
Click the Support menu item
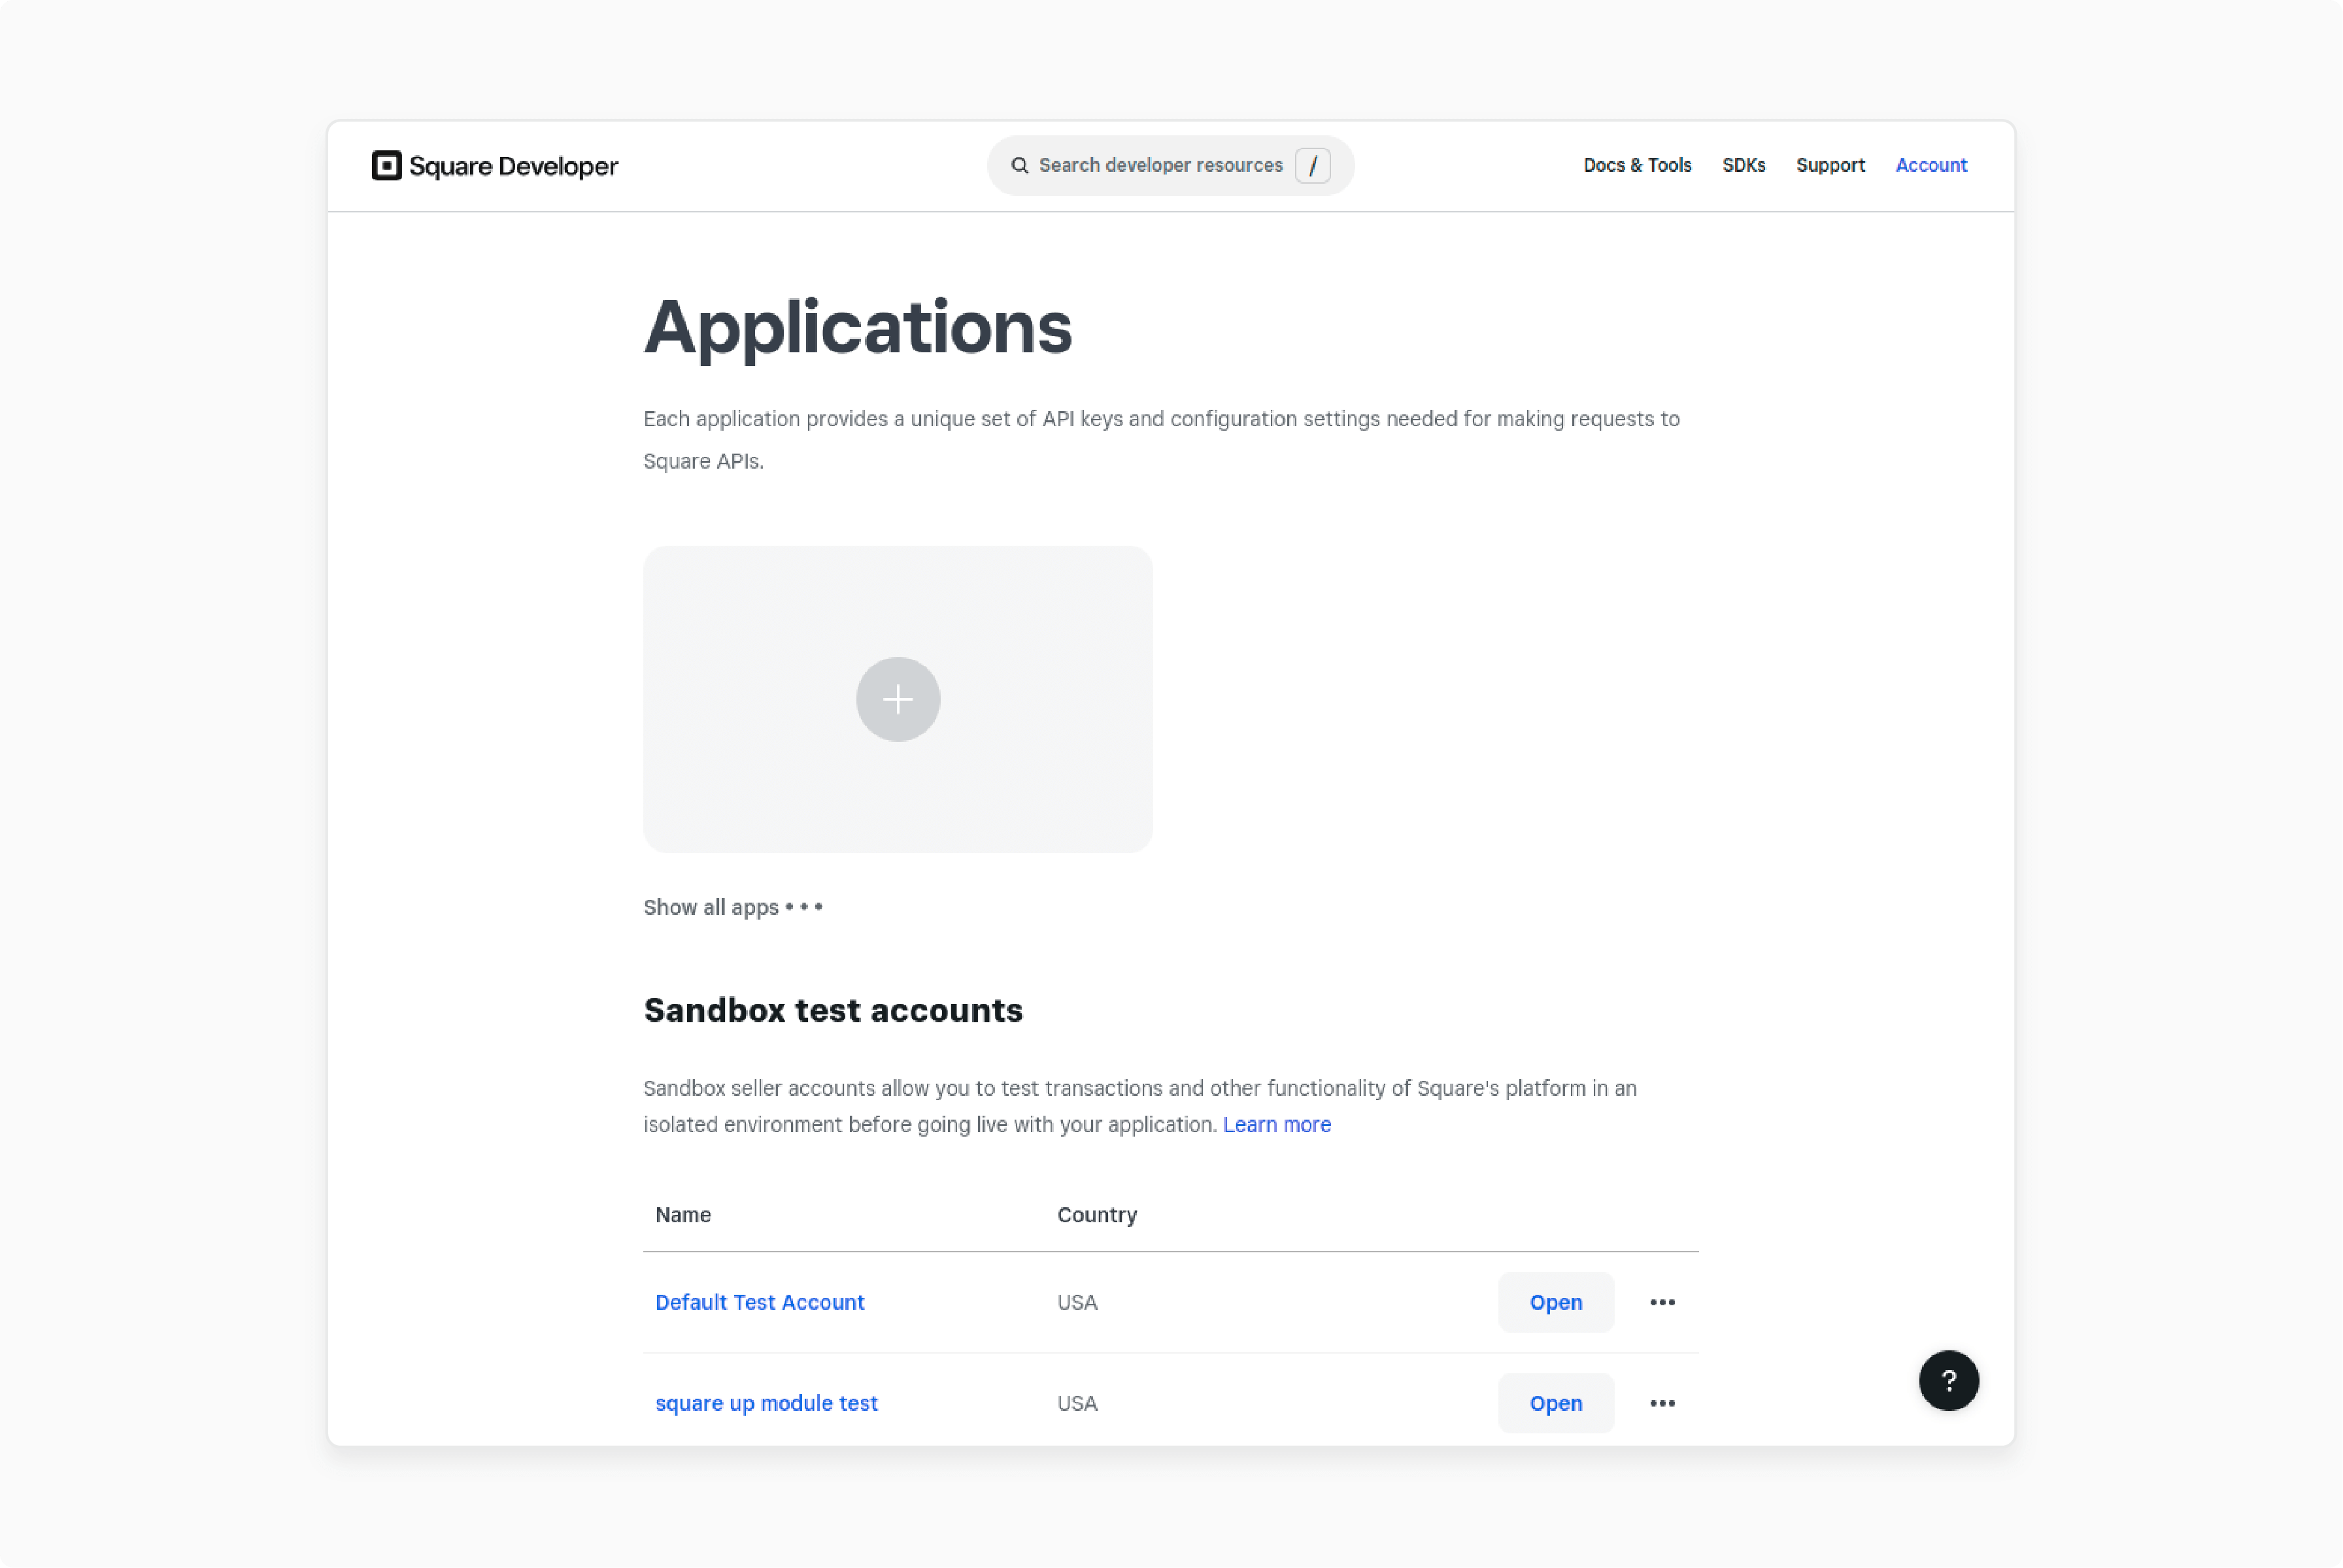coord(1830,165)
